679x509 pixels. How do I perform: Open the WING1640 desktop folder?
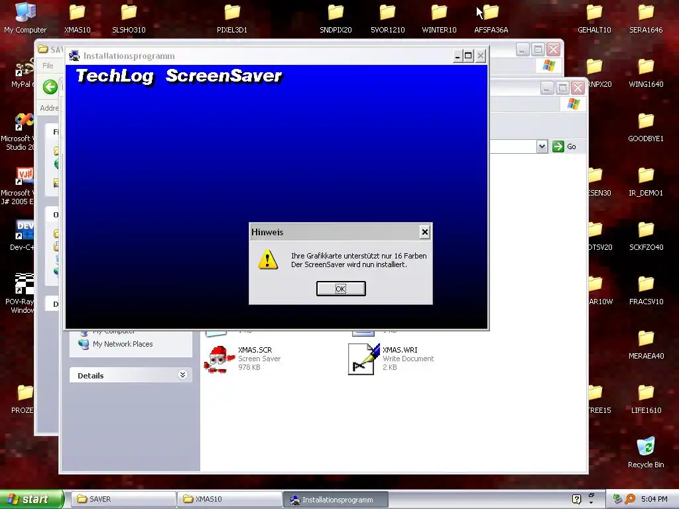tap(646, 73)
